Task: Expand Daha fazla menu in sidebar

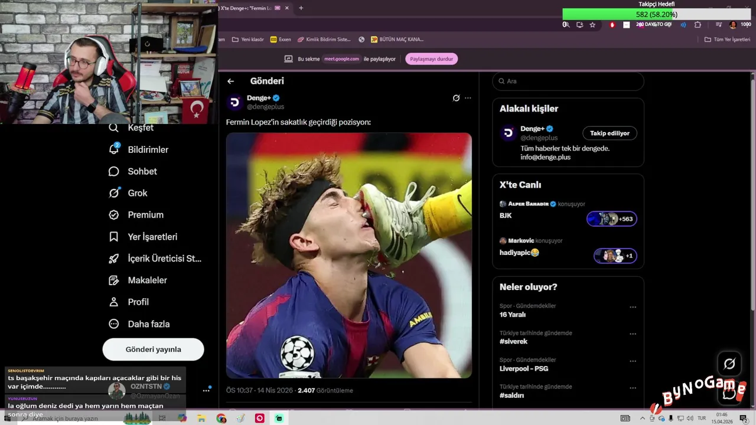Action: 139,323
